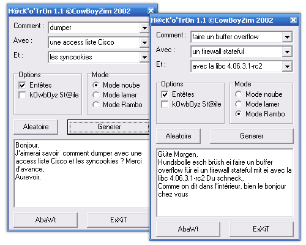Open the 'une access liste Cisco' dropdown arrow
Image resolution: width=306 pixels, height=245 pixels.
click(144, 42)
